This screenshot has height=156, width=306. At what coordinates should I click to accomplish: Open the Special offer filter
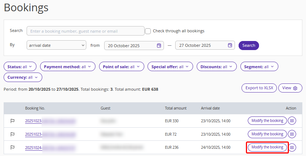click(x=170, y=67)
